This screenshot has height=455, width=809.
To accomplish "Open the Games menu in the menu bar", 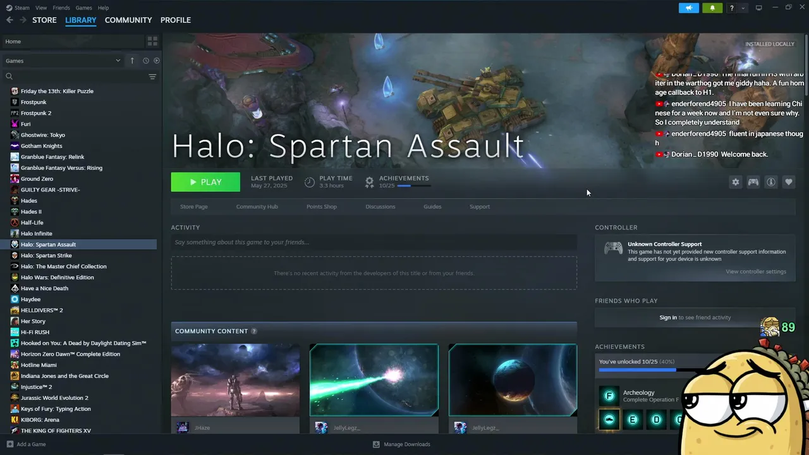I will [83, 8].
